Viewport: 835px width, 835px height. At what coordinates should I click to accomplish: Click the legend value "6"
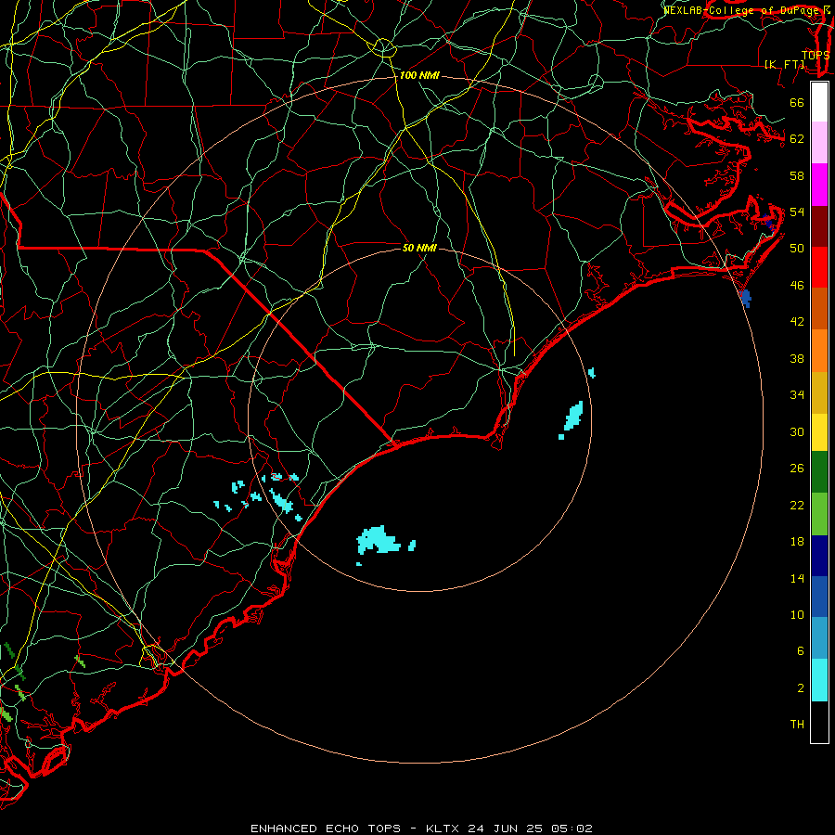800,651
